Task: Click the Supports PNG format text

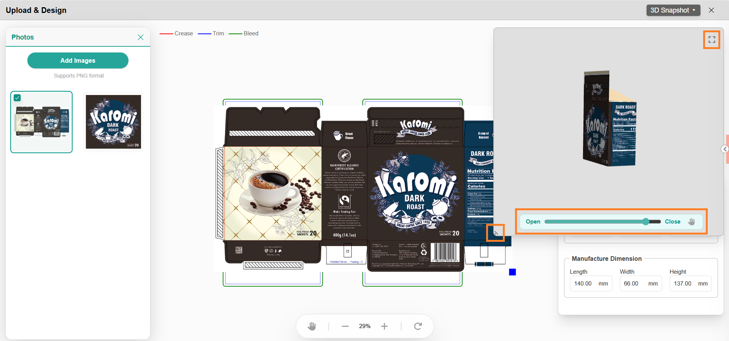Action: tap(79, 76)
